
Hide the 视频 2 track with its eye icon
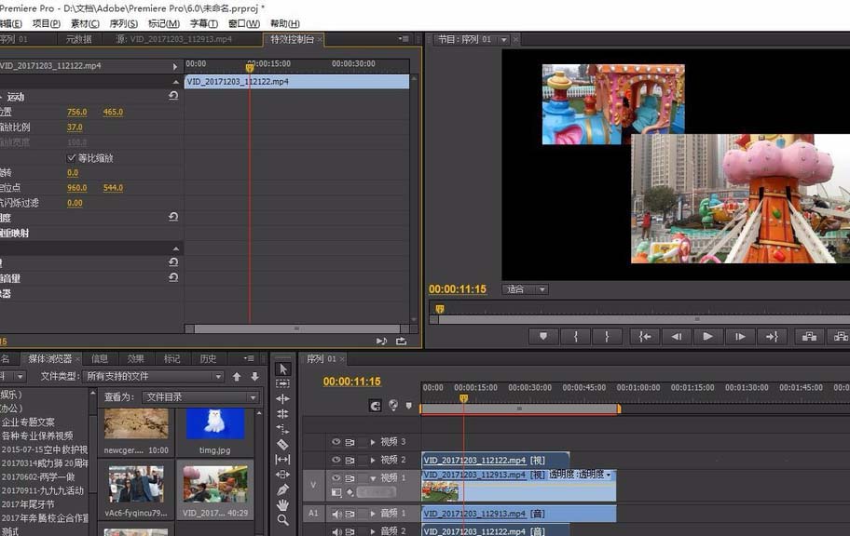pyautogui.click(x=336, y=460)
